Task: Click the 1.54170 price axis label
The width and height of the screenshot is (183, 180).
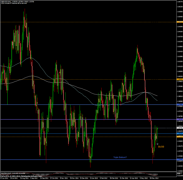Action: coord(180,146)
